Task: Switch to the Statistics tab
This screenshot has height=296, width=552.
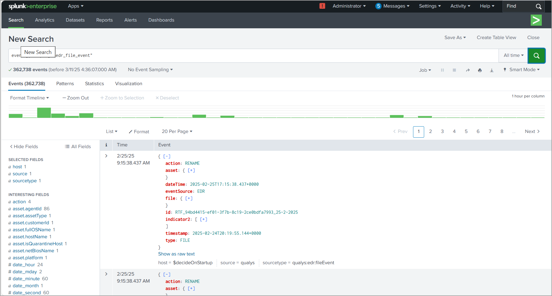Action: point(94,84)
